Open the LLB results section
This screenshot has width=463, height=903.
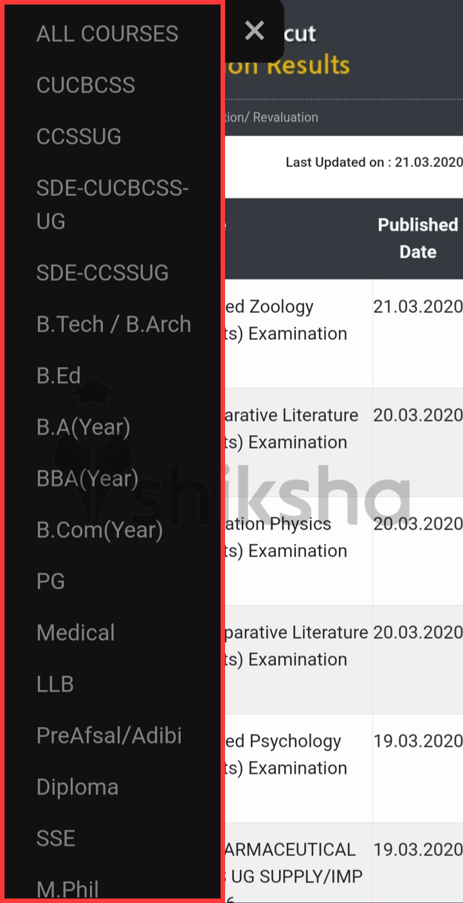click(x=55, y=684)
